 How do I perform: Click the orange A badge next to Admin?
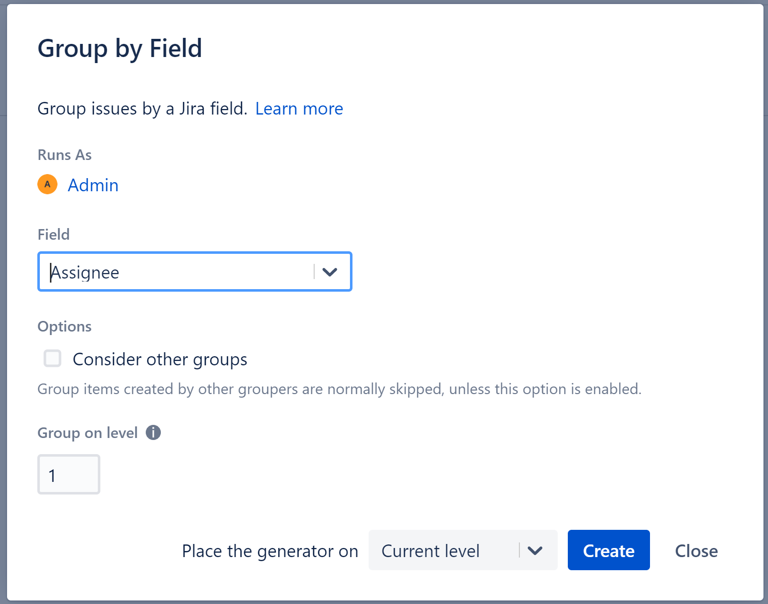47,185
